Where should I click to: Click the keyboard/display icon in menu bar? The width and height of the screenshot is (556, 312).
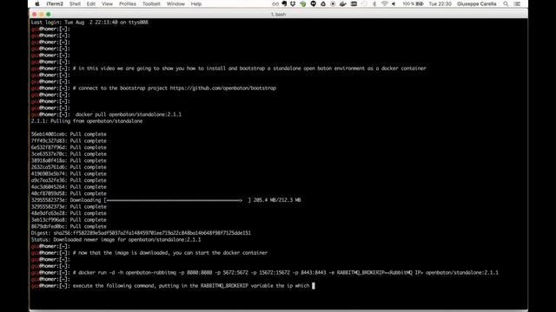354,3
